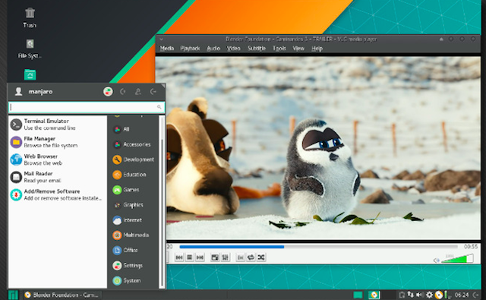Open the network connections tray icon

tap(411, 295)
